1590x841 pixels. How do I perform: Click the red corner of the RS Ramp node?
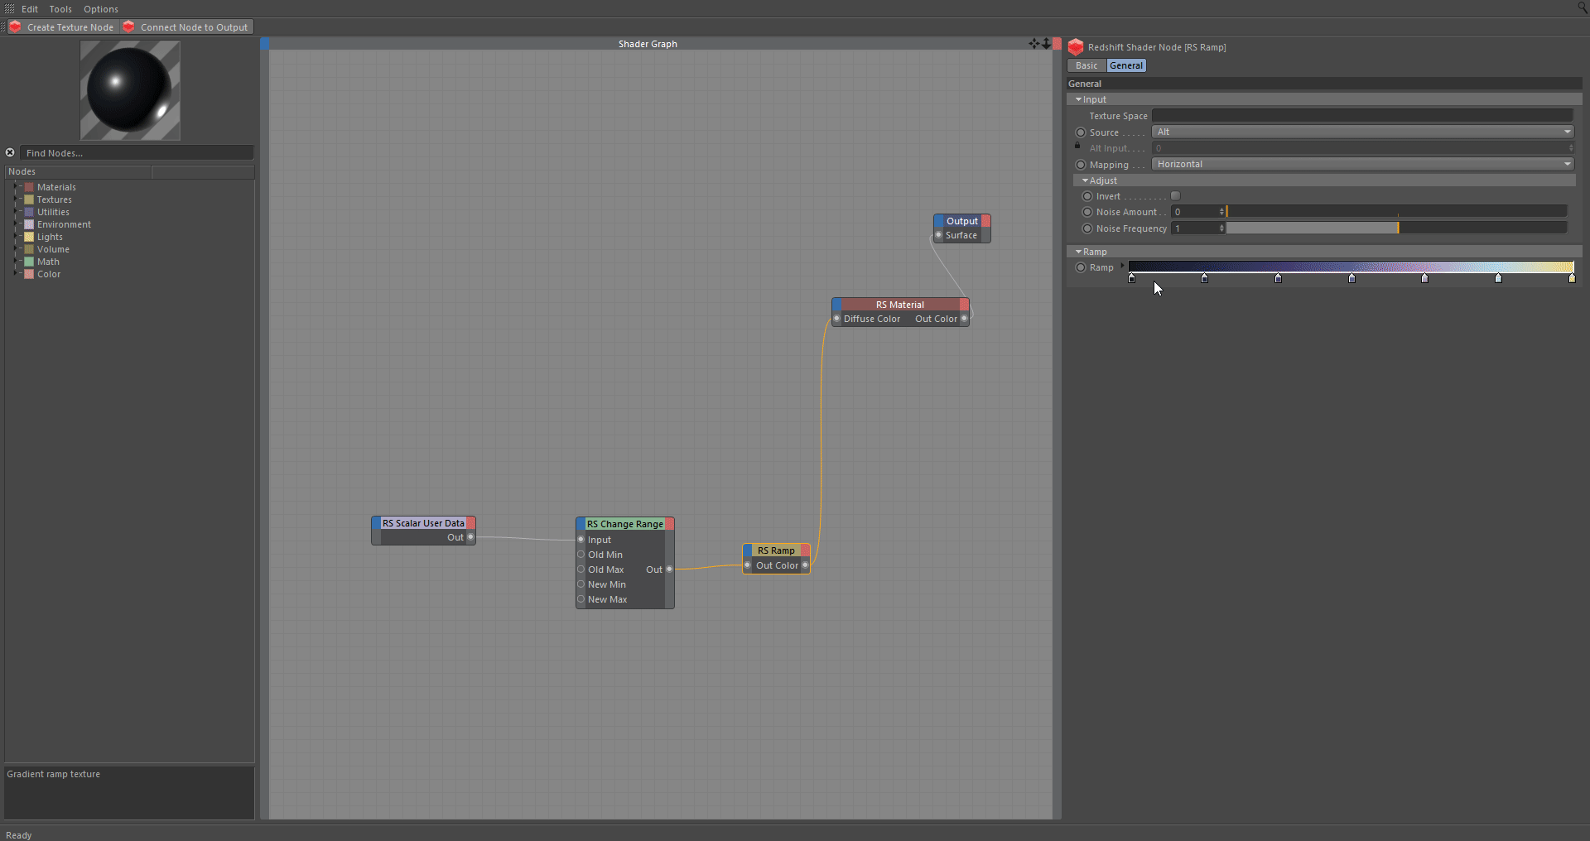tap(805, 550)
